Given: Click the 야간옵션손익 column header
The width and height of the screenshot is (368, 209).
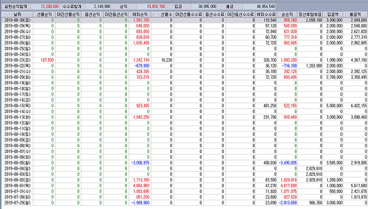Looking at the screenshot, I should pos(116,14).
